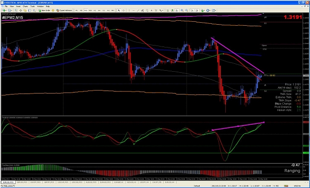Toggle chart Auto Scroll

tap(192, 10)
